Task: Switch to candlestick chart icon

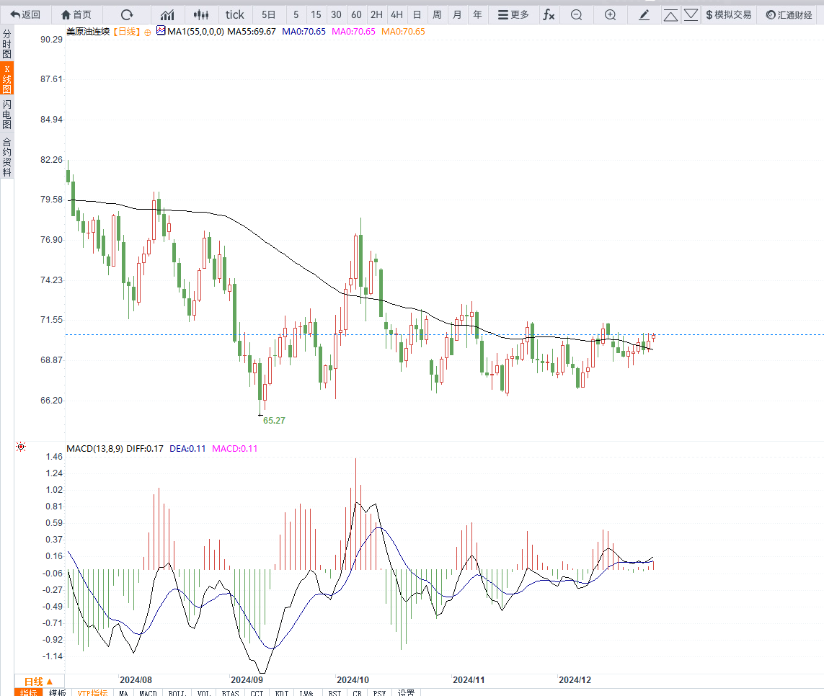Action: tap(203, 14)
